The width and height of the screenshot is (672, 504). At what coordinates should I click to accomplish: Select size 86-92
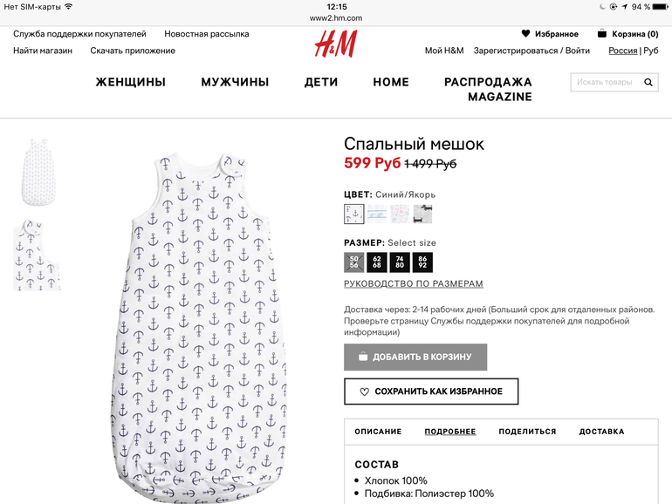tap(422, 262)
